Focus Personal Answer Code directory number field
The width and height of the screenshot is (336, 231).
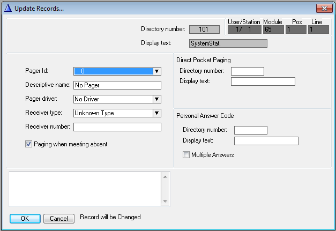coord(250,130)
